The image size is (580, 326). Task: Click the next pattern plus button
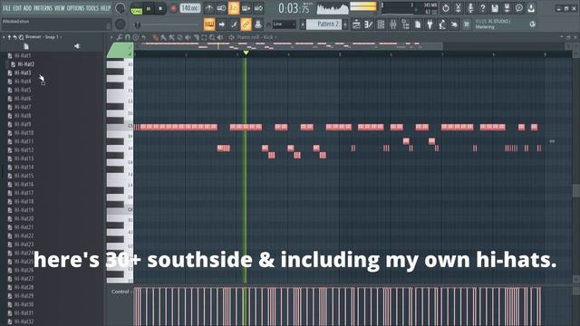point(345,24)
